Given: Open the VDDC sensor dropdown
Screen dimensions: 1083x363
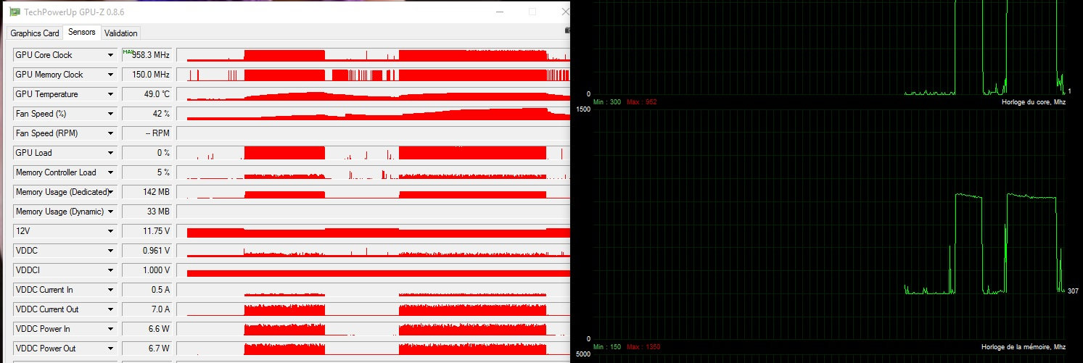Looking at the screenshot, I should pyautogui.click(x=111, y=251).
